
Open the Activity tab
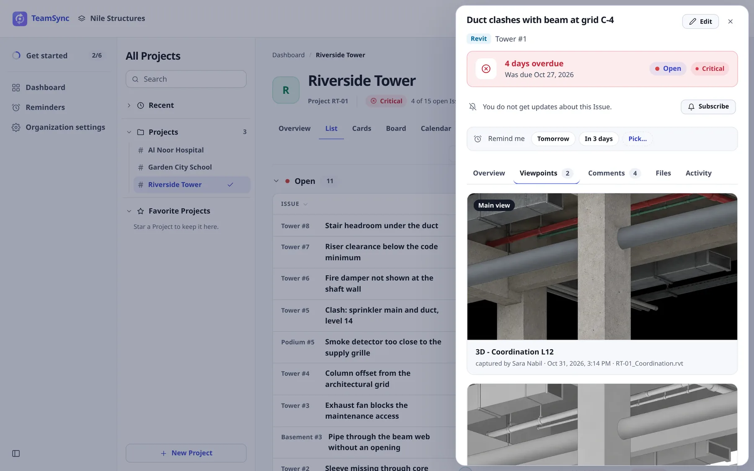coord(698,173)
